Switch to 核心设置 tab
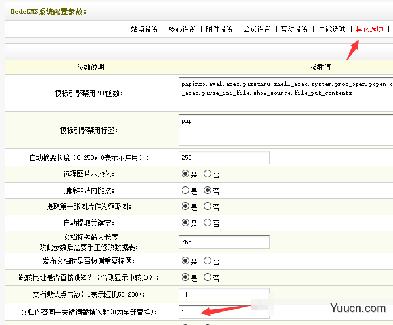The image size is (393, 325). click(x=182, y=29)
